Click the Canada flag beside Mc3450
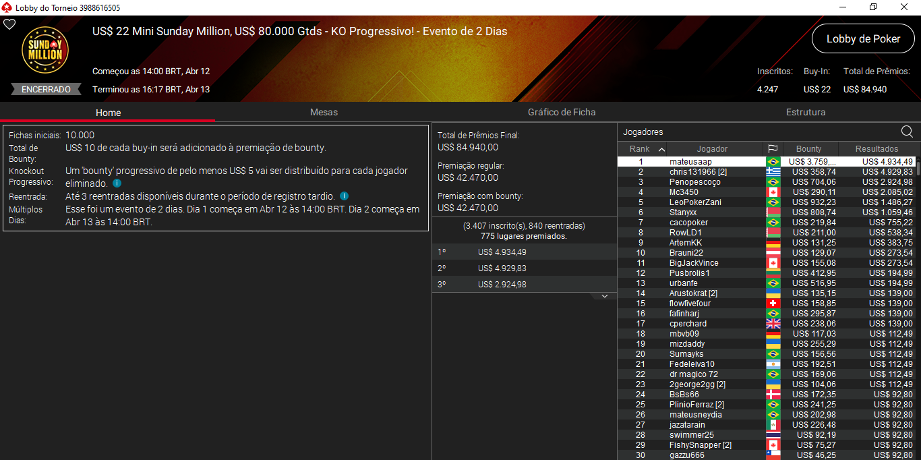 [773, 192]
